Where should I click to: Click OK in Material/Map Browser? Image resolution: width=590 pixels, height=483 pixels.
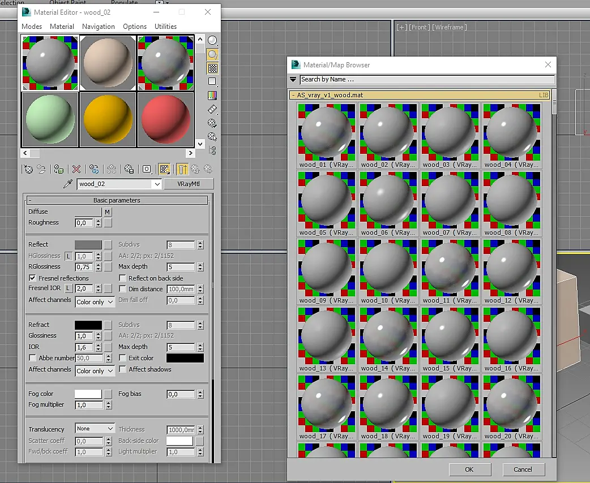pyautogui.click(x=469, y=469)
